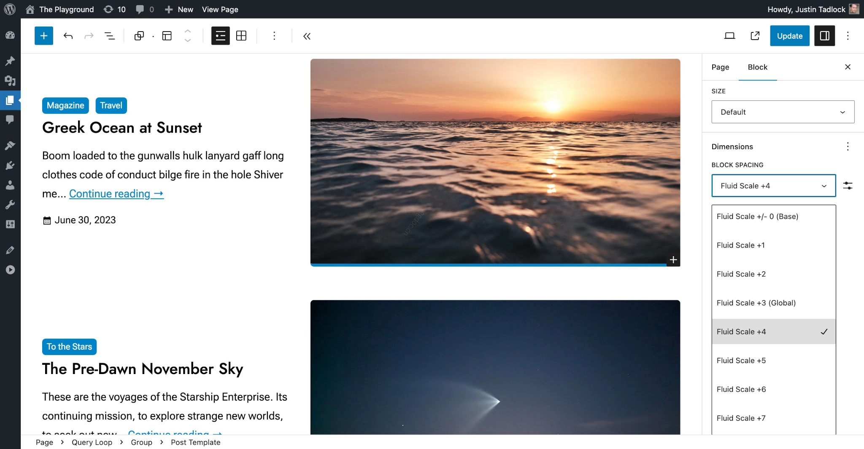Open editor options three-dot menu
This screenshot has width=864, height=449.
(848, 36)
